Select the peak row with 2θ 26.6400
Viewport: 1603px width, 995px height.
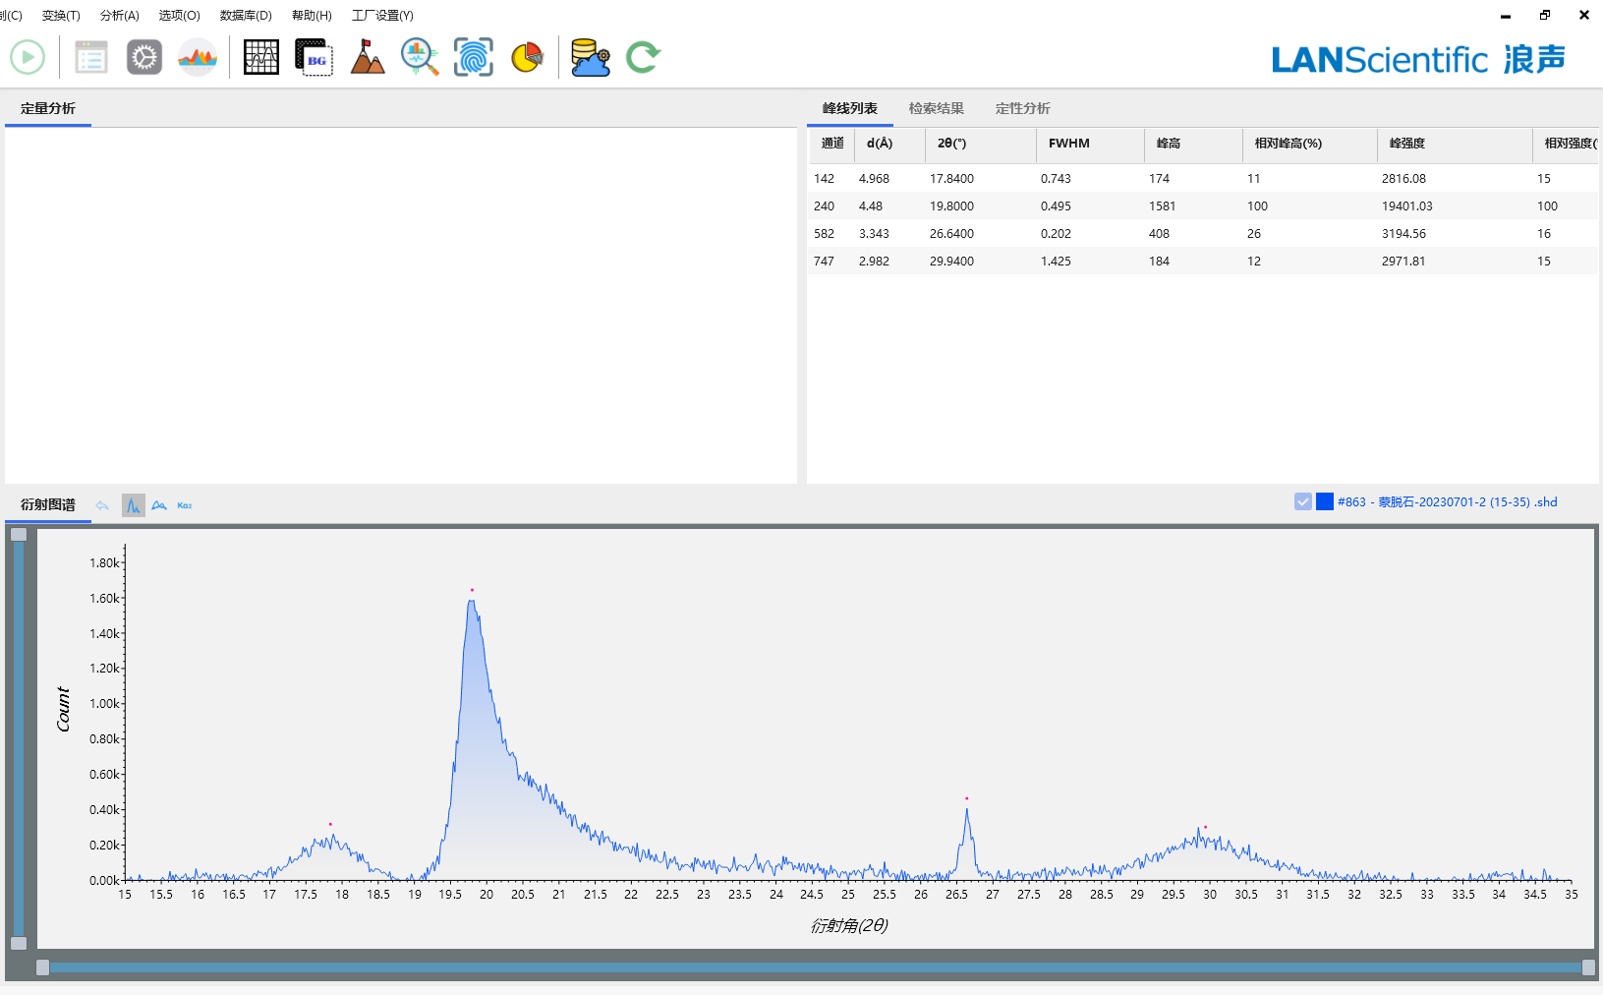(951, 234)
